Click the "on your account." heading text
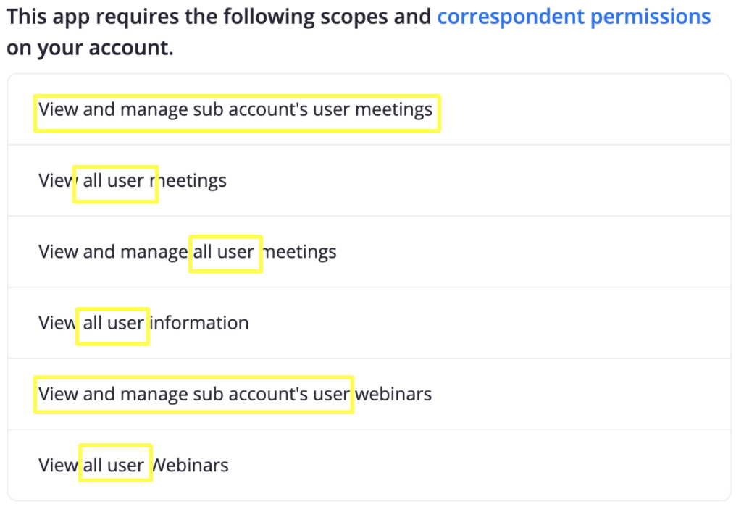 pyautogui.click(x=90, y=49)
